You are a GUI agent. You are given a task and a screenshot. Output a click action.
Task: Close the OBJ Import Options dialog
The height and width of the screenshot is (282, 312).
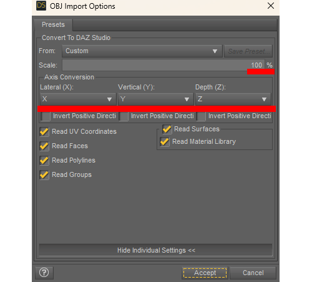tap(271, 6)
